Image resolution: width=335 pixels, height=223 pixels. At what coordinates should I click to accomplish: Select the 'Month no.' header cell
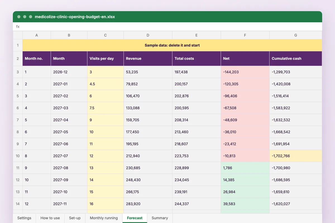(37, 59)
